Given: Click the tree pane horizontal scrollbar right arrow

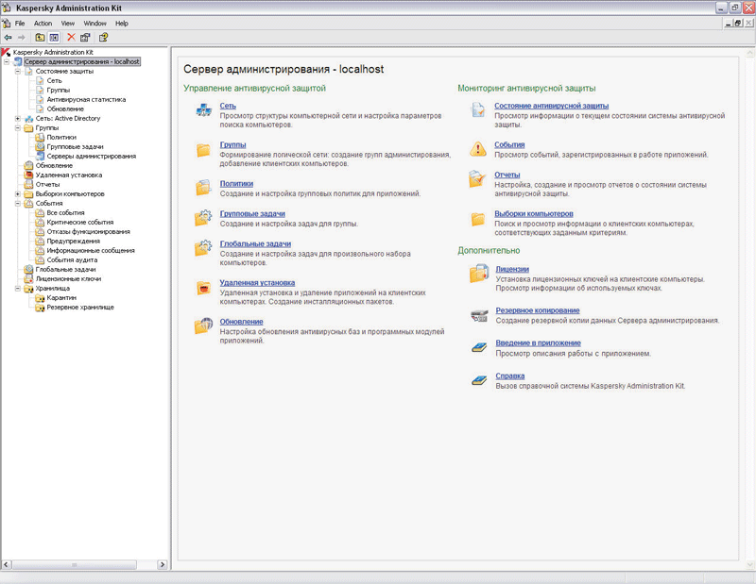Looking at the screenshot, I should (x=163, y=564).
